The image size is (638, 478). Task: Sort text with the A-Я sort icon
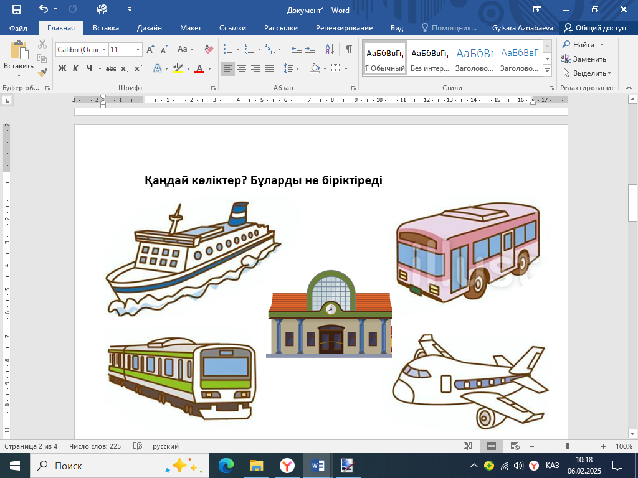pyautogui.click(x=330, y=49)
